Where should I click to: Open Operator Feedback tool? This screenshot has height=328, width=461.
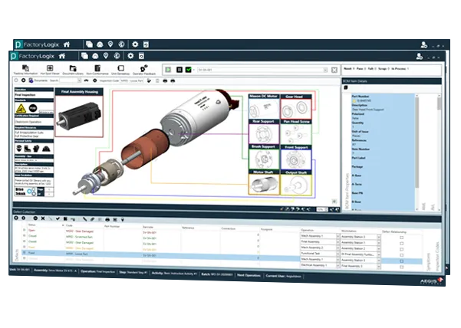pyautogui.click(x=143, y=70)
